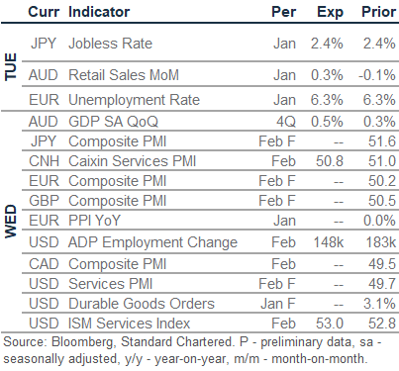Click the EUR PPI YoY indicator
The image size is (399, 371).
[94, 221]
